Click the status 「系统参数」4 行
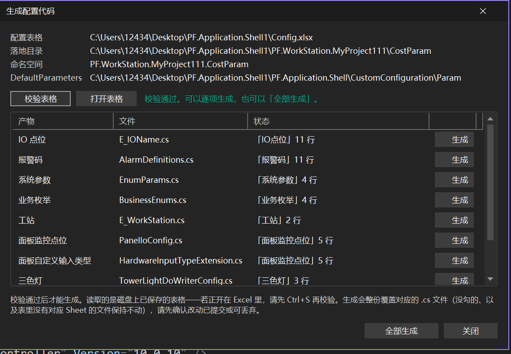This screenshot has width=511, height=354. pos(287,180)
